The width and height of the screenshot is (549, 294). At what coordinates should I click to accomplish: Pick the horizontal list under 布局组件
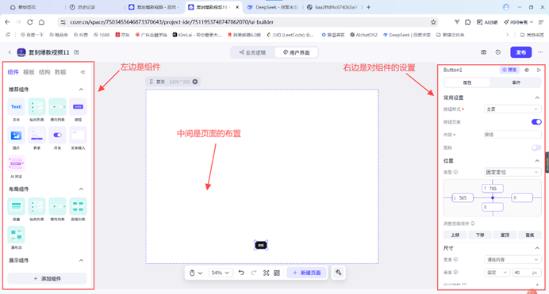(57, 206)
